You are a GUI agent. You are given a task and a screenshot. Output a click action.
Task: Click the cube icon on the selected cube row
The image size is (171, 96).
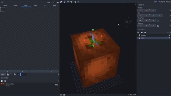139,38
